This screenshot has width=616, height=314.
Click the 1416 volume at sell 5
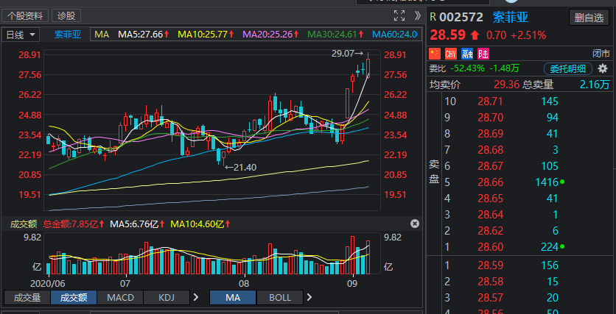[x=547, y=182]
